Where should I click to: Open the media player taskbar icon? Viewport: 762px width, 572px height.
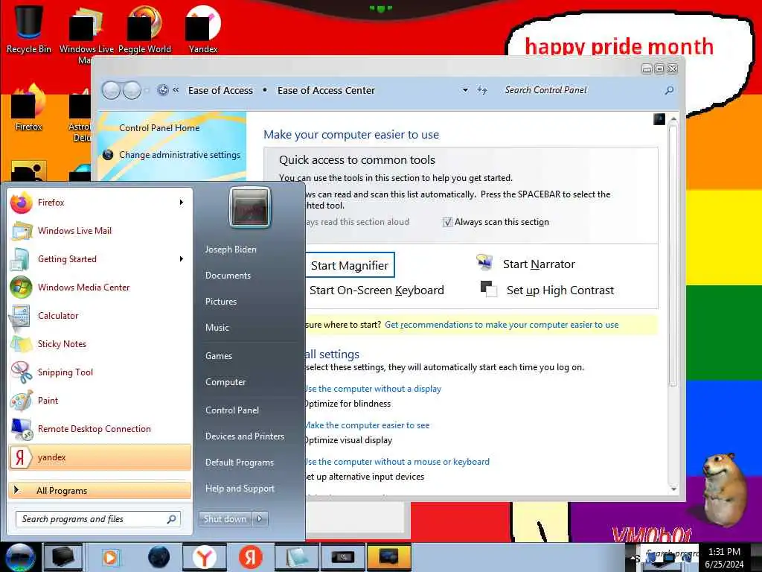coord(111,557)
